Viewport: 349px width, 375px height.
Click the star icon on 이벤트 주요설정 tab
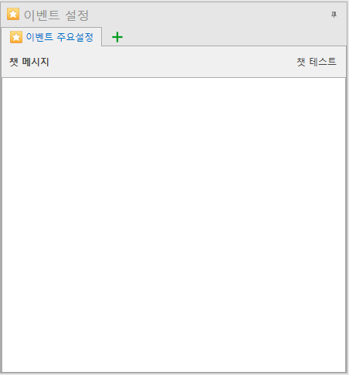(16, 37)
